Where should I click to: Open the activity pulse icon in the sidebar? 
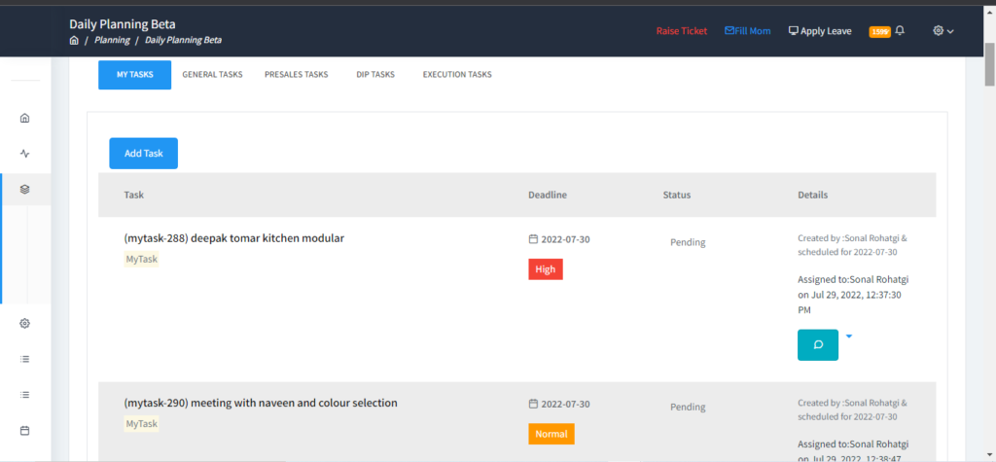pos(25,153)
